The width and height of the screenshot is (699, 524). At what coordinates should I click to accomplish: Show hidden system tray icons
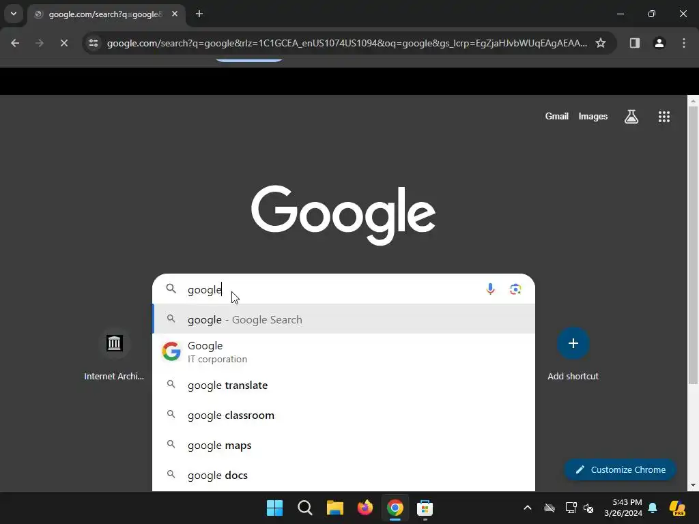(528, 508)
